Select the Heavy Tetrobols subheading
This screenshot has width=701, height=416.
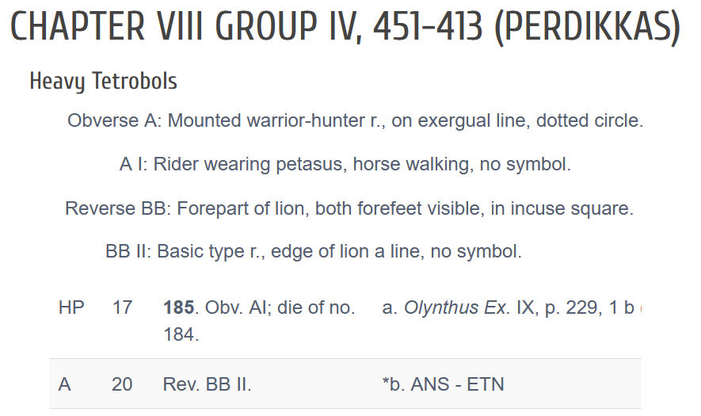pos(103,82)
